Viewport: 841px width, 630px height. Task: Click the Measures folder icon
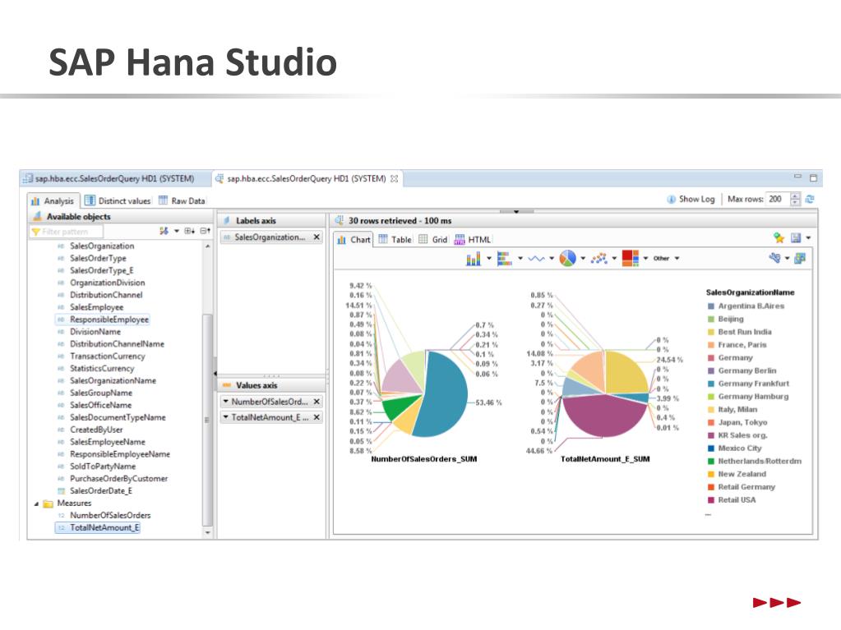pyautogui.click(x=49, y=504)
